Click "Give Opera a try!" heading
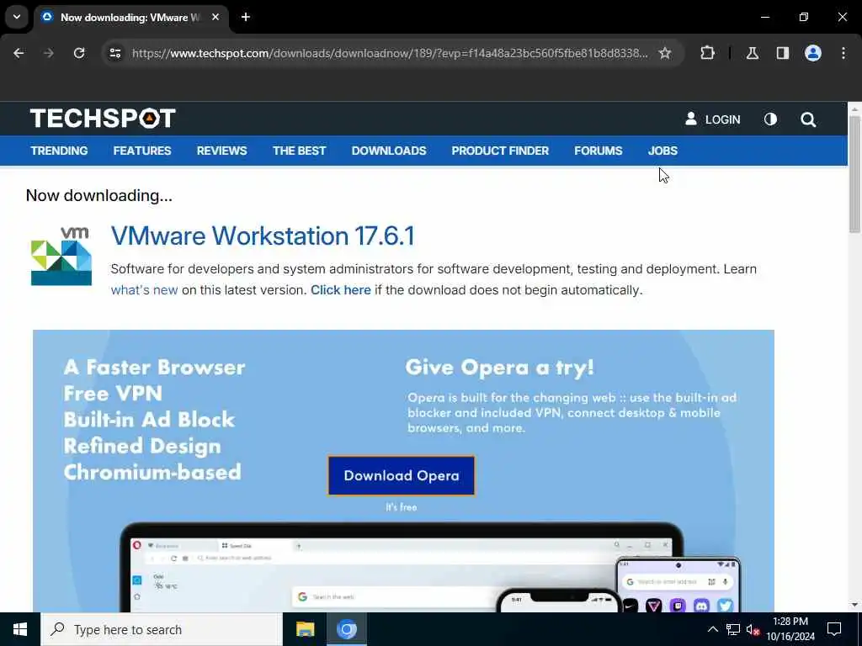 point(500,367)
